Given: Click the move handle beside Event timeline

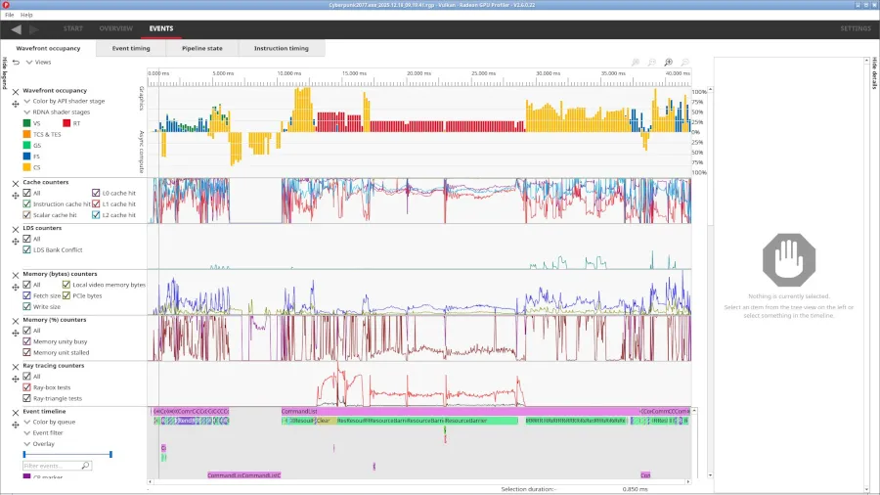Looking at the screenshot, I should click(x=15, y=423).
